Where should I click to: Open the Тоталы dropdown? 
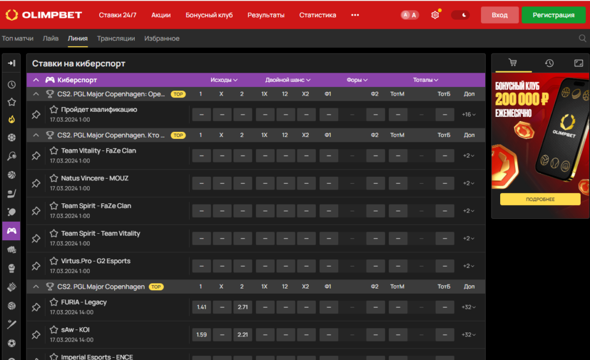pyautogui.click(x=426, y=79)
